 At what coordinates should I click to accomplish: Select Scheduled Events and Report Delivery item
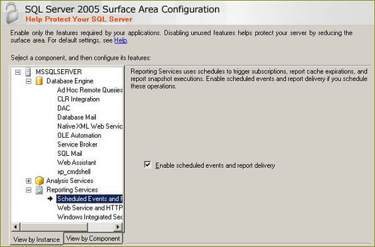pos(89,199)
